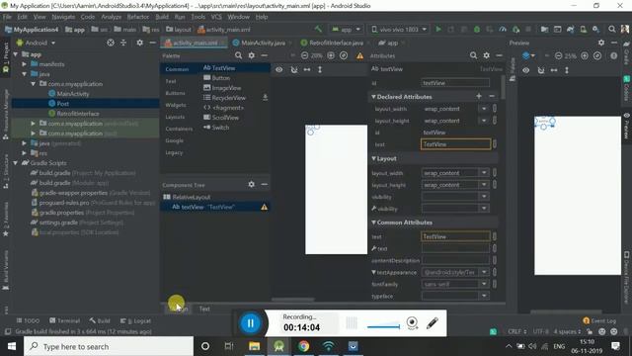632x356 pixels.
Task: Toggle magnet icon in Preview toolbar
Action: [x=541, y=70]
